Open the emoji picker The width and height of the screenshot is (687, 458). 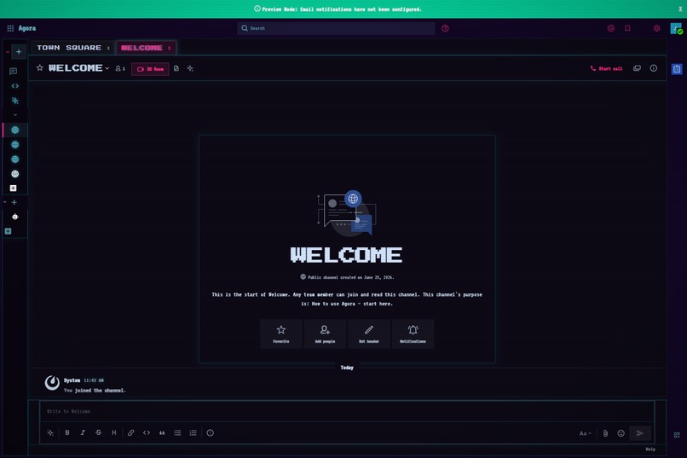pyautogui.click(x=621, y=433)
